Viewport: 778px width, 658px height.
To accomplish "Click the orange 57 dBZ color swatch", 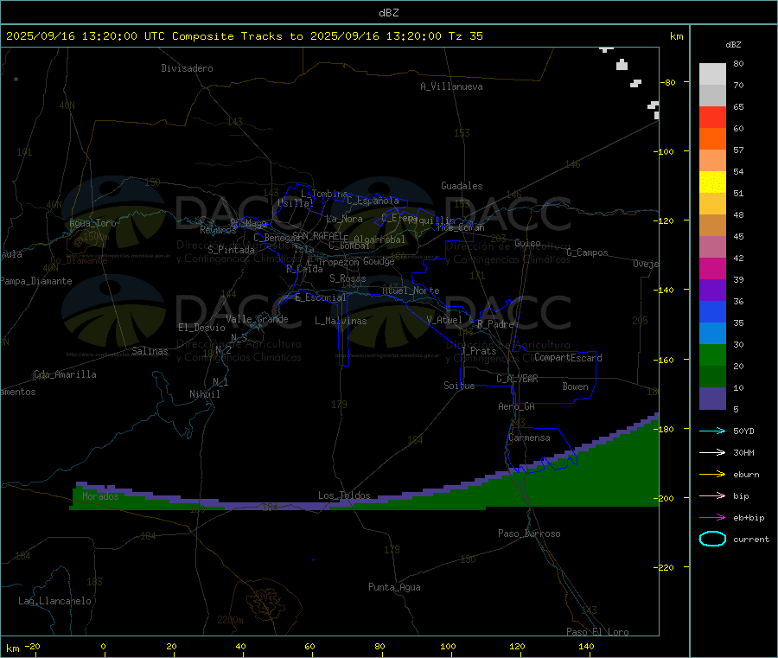I will [x=712, y=139].
